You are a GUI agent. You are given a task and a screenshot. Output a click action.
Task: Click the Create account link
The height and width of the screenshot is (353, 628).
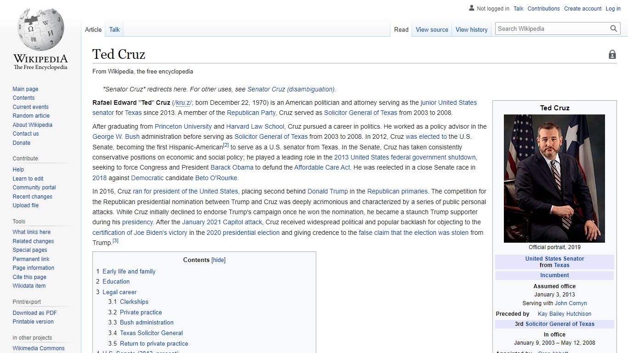click(x=582, y=9)
